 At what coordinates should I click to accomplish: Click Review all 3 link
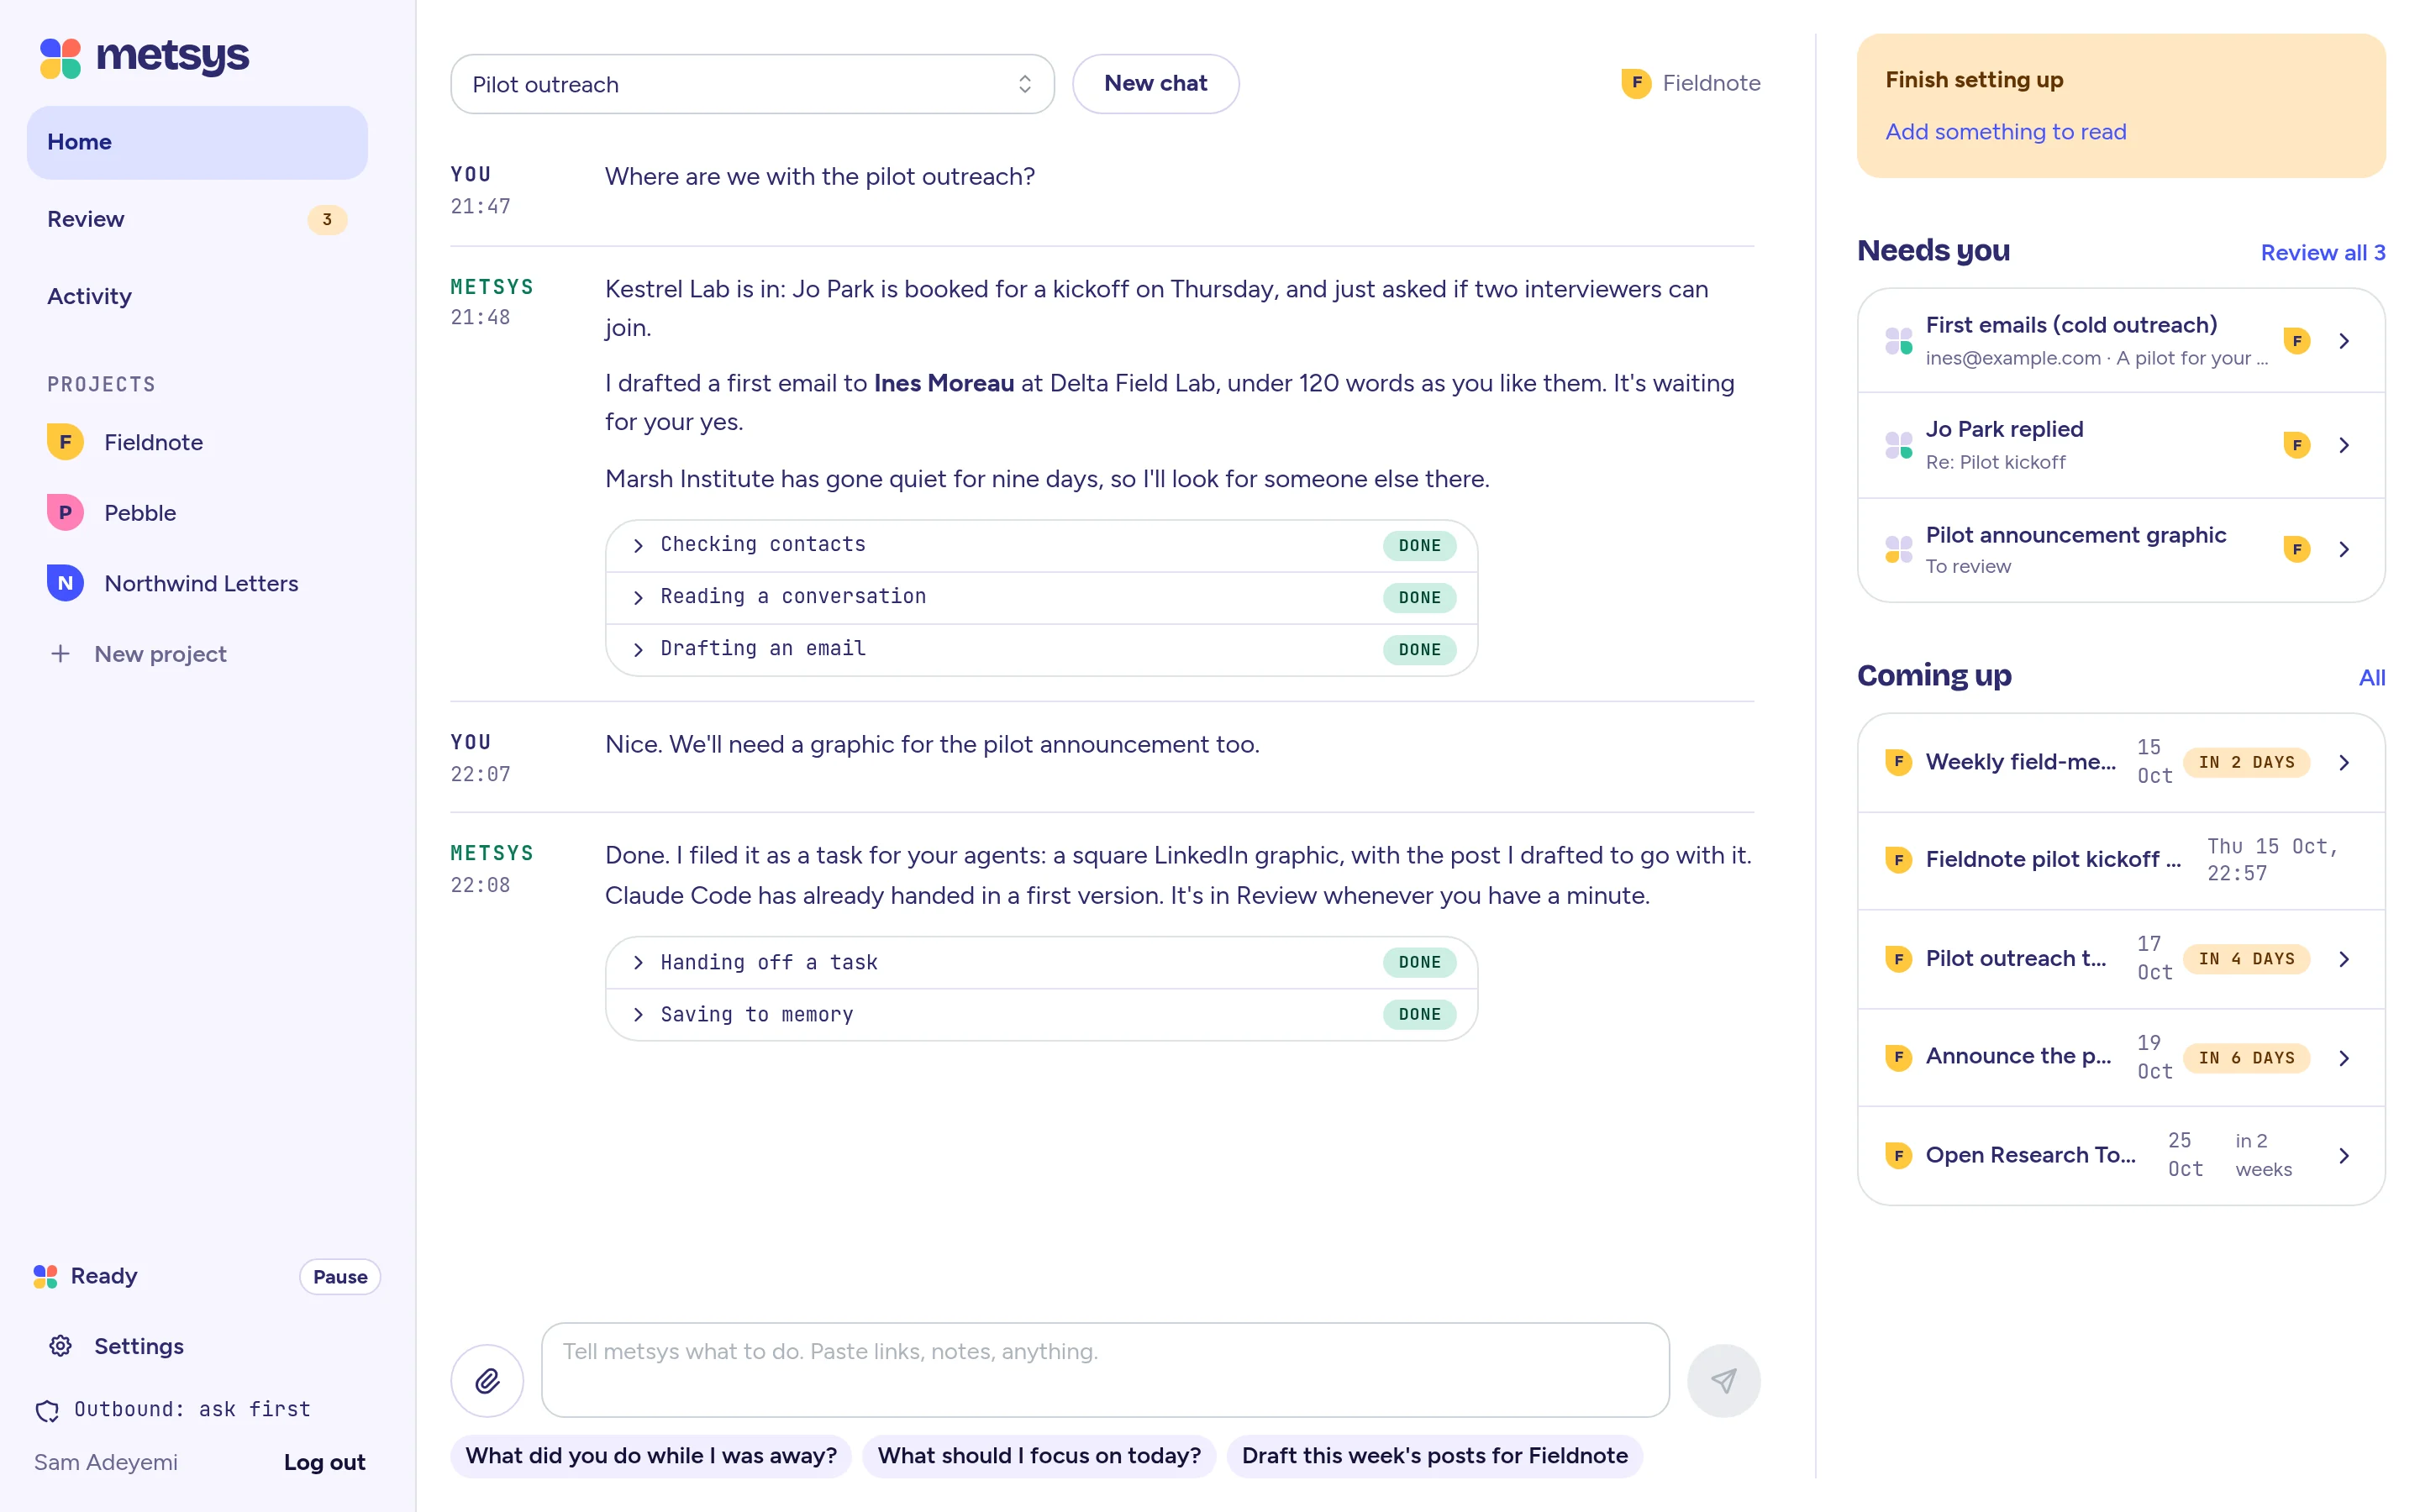tap(2322, 252)
